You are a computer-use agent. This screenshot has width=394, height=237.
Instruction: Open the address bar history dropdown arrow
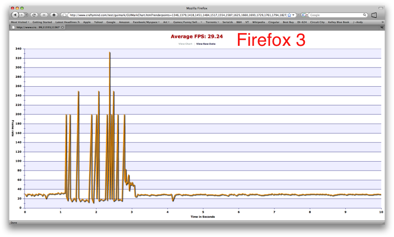293,15
